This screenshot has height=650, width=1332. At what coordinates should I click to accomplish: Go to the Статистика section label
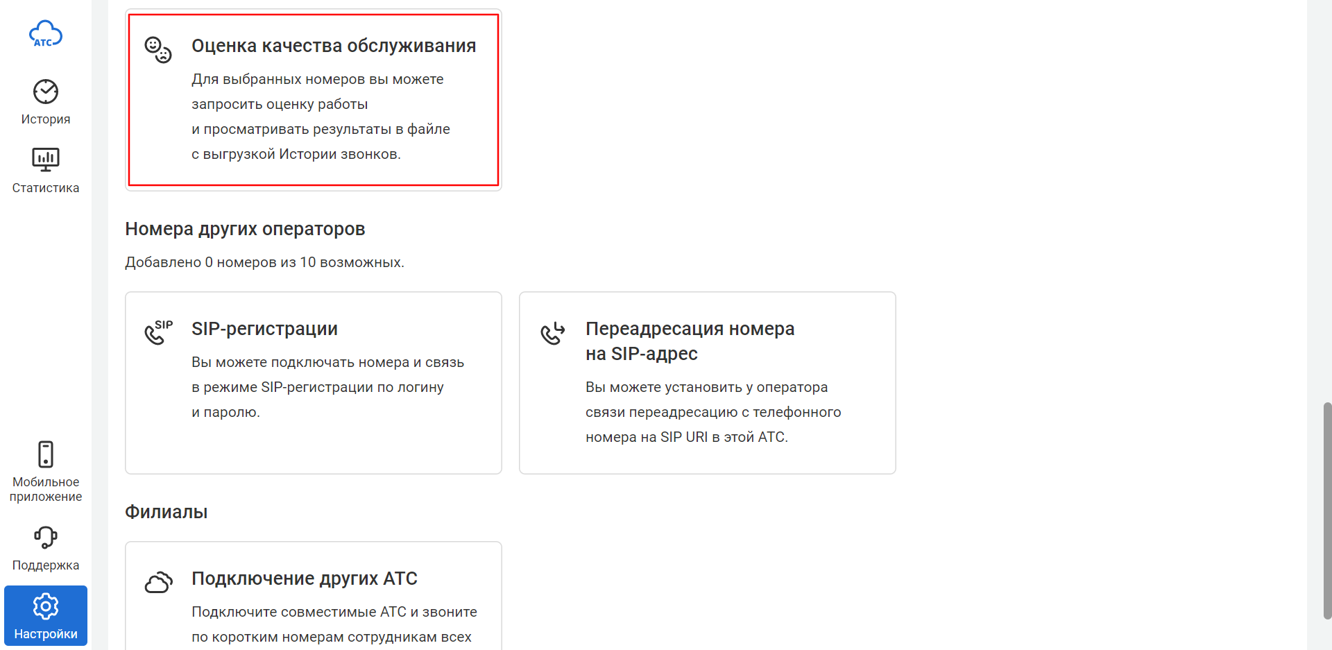click(x=46, y=188)
